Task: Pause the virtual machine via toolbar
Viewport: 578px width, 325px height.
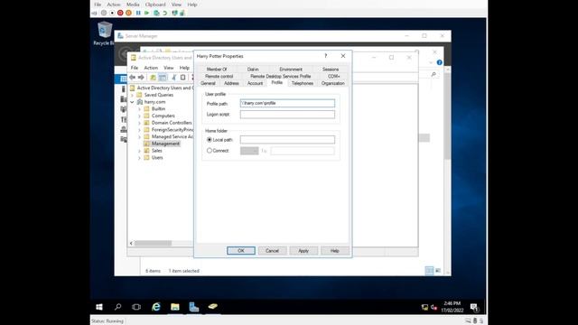Action: (138, 13)
